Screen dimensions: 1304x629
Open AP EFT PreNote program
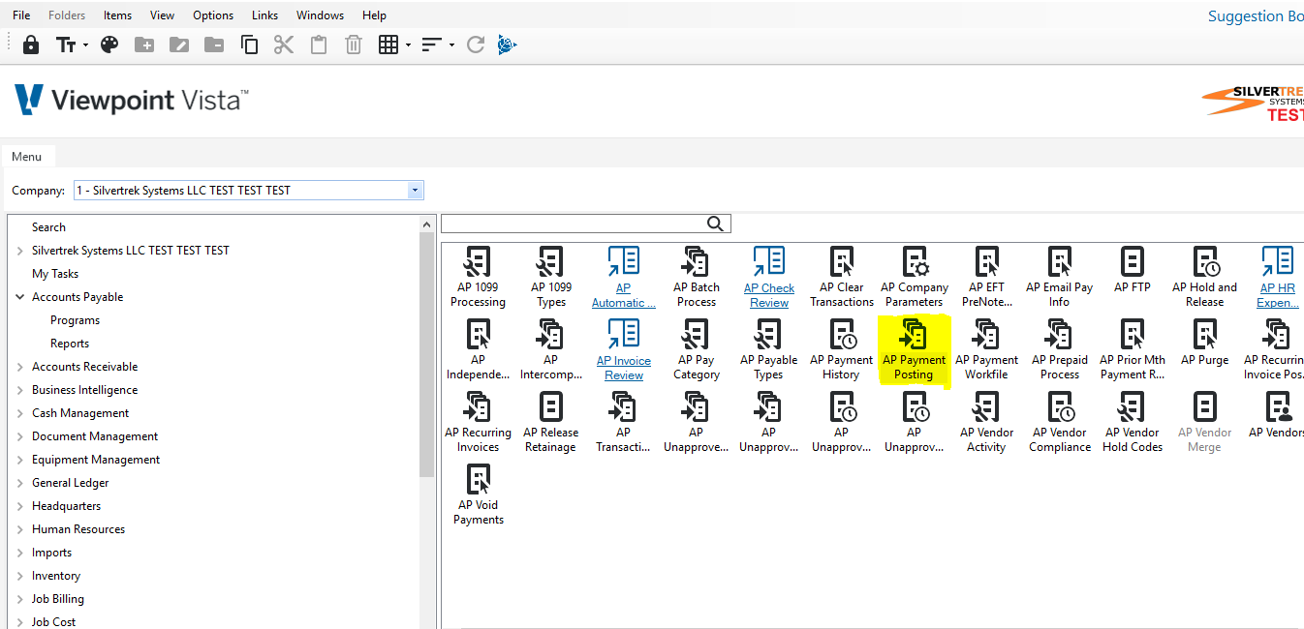[x=987, y=277]
